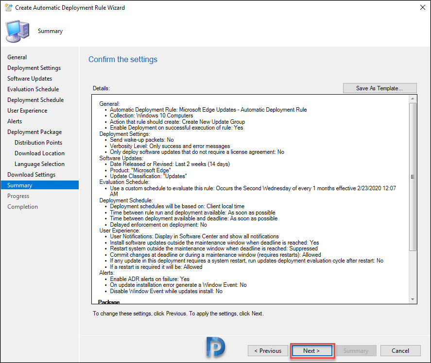Open Download Location sub-step
Image resolution: width=431 pixels, height=363 pixels.
click(x=39, y=153)
